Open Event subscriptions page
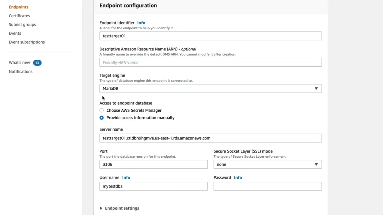383x215 pixels. (27, 42)
